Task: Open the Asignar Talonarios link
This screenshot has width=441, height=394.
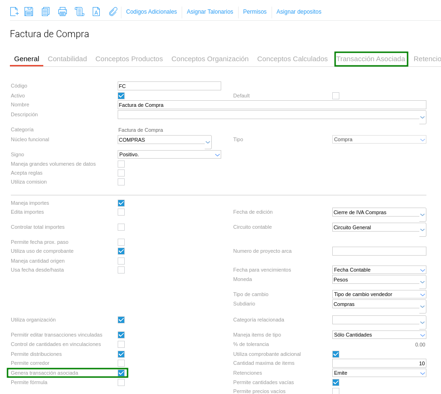Action: (x=210, y=12)
